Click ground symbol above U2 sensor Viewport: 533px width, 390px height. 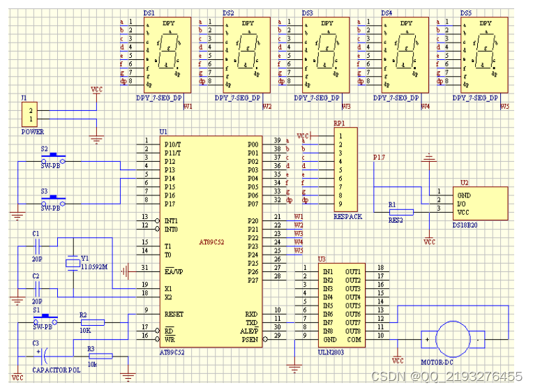[429, 158]
